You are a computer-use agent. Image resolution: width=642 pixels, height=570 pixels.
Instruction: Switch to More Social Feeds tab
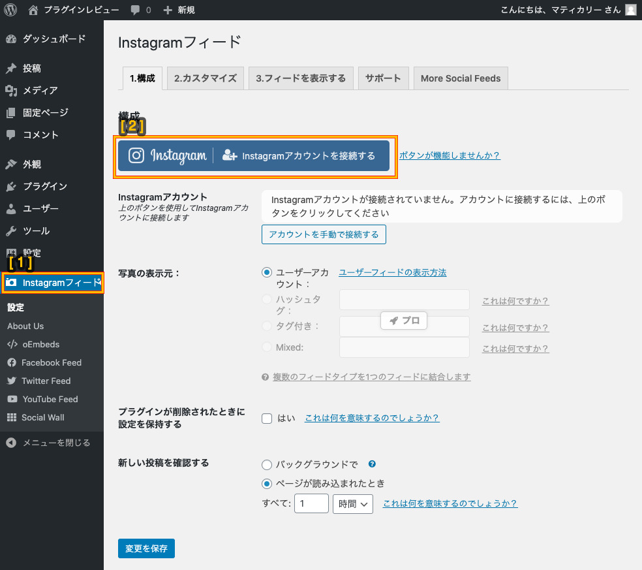click(461, 78)
